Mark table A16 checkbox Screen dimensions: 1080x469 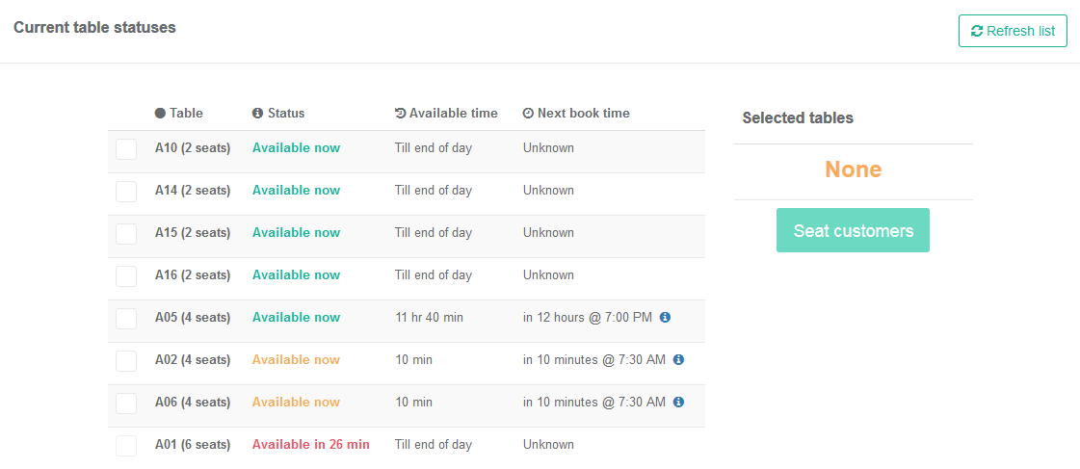126,276
